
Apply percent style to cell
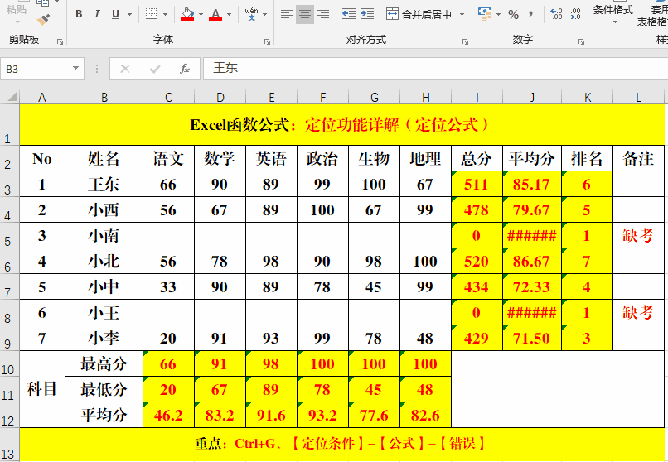tap(513, 14)
